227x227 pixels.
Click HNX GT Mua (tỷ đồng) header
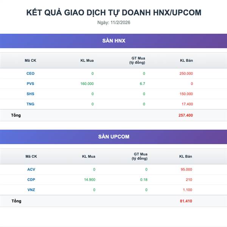pyautogui.click(x=137, y=61)
